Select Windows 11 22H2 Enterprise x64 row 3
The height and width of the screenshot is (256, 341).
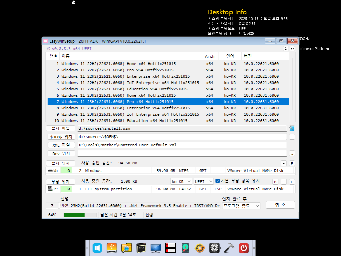(168, 76)
